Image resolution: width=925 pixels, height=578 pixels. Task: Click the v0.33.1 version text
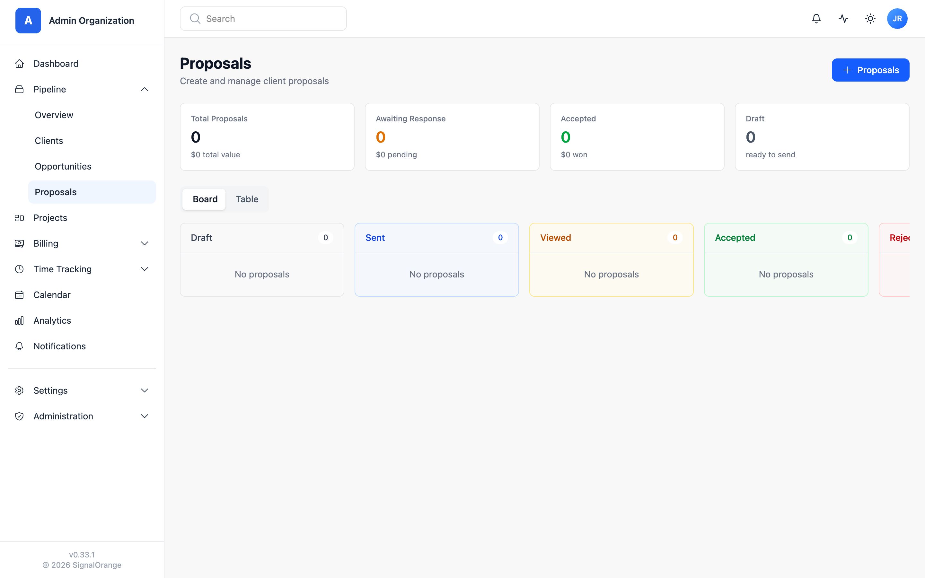(82, 555)
